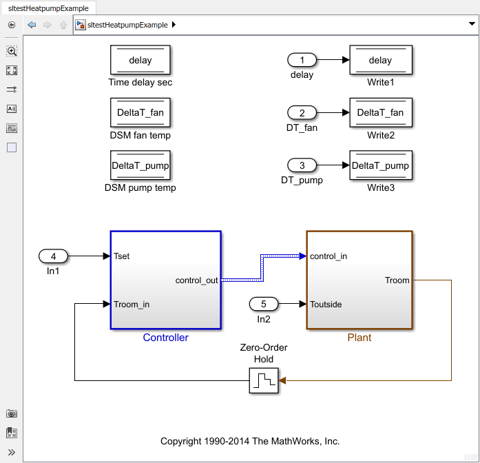The width and height of the screenshot is (480, 463).
Task: Select the Annotation text tool
Action: (x=12, y=109)
